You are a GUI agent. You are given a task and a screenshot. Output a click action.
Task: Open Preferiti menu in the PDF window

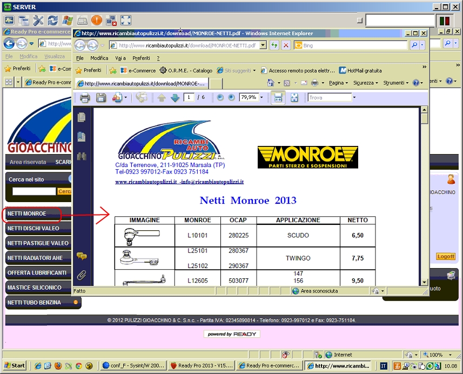tap(141, 58)
